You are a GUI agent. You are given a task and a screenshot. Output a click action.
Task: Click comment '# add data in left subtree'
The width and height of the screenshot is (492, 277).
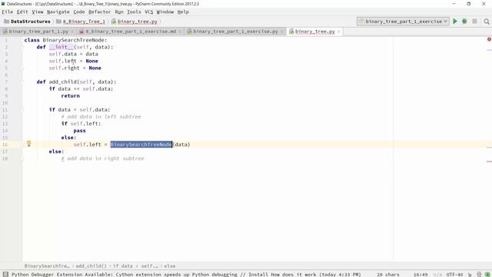(x=101, y=117)
